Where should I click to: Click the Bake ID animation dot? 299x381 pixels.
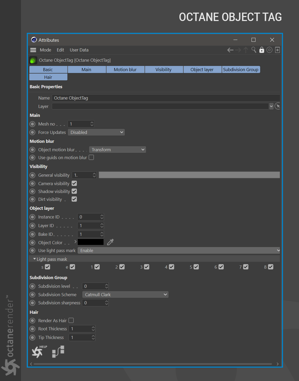(33, 234)
